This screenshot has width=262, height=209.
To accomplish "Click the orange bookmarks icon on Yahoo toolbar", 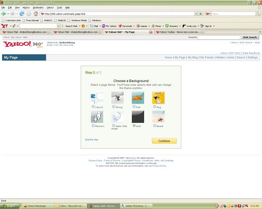I will pos(83,26).
